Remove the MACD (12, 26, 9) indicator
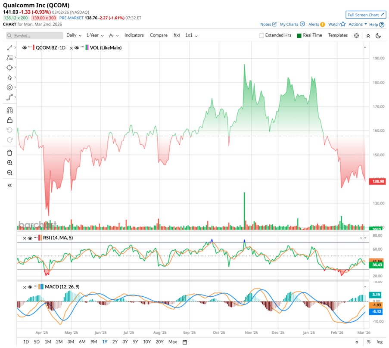 [x=25, y=287]
